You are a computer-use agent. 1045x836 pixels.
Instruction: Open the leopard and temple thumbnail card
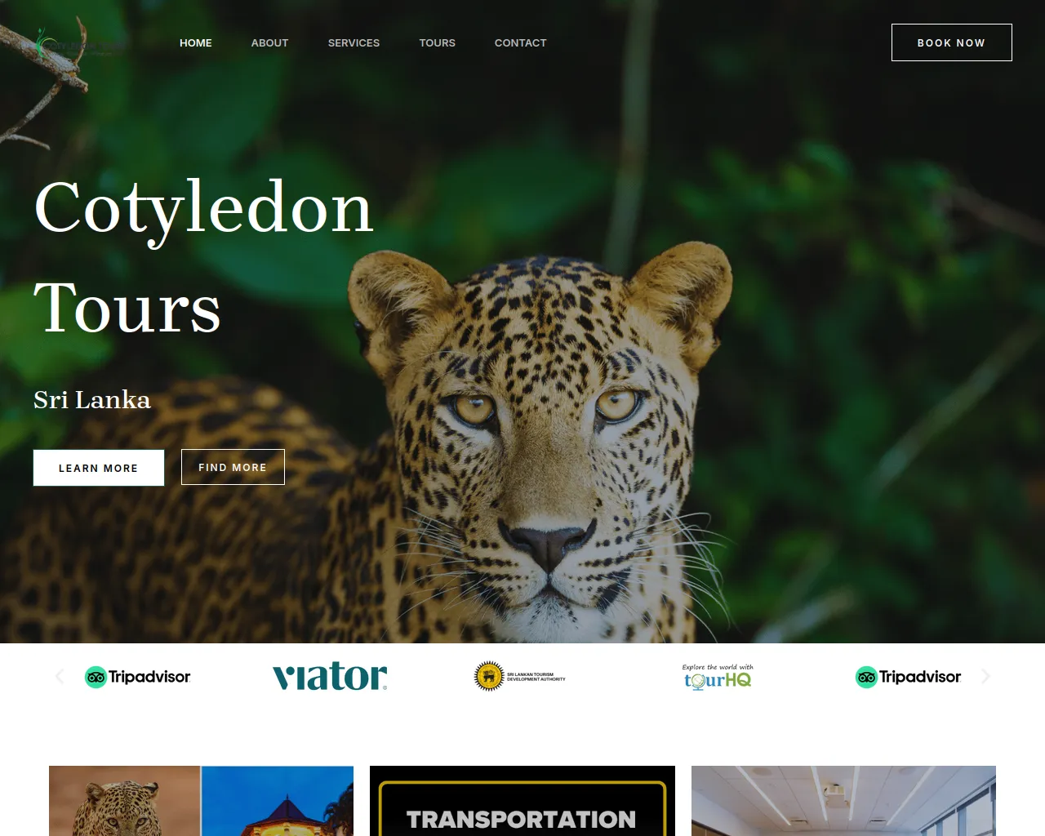point(201,801)
